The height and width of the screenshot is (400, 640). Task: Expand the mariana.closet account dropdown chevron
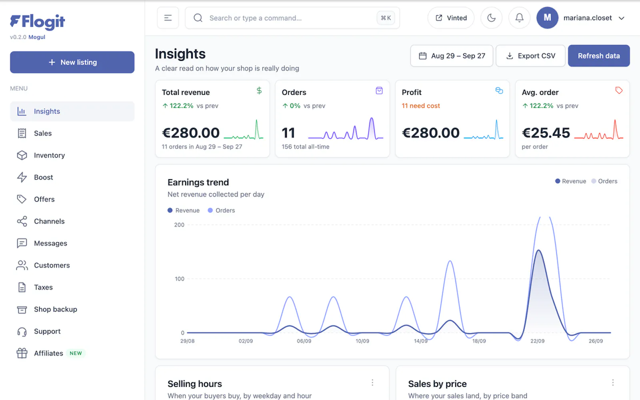[622, 18]
